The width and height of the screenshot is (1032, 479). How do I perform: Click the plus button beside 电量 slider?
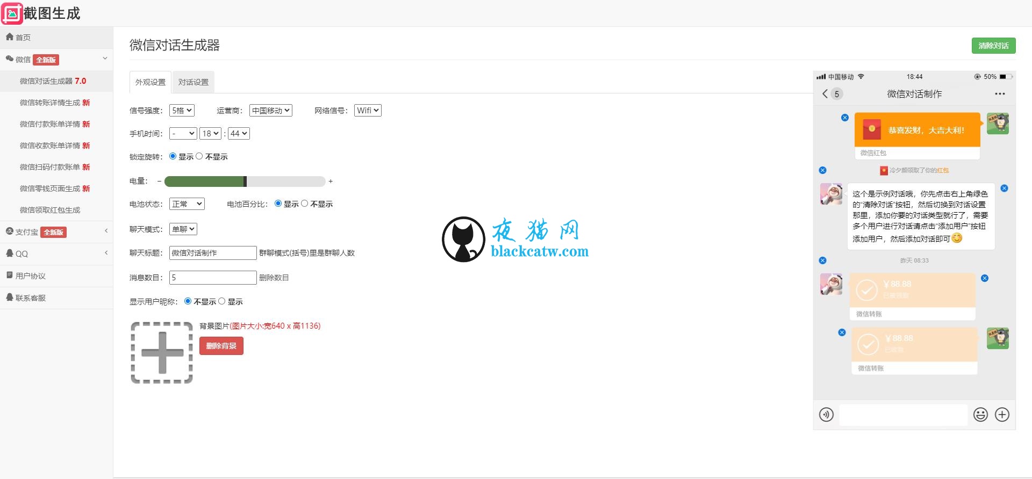[331, 182]
